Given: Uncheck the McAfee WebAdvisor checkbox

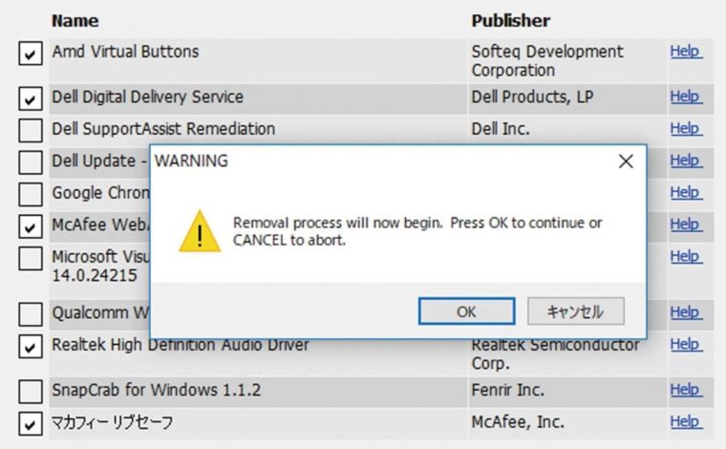Looking at the screenshot, I should point(31,226).
